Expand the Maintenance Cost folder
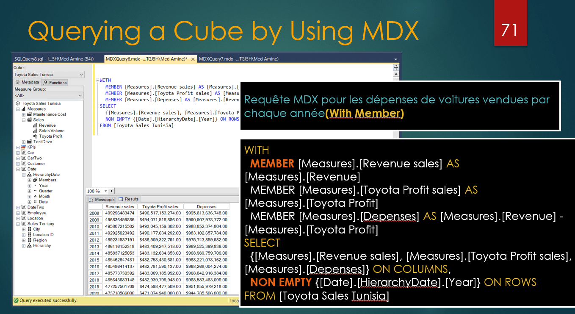This screenshot has height=314, width=575. coord(24,114)
